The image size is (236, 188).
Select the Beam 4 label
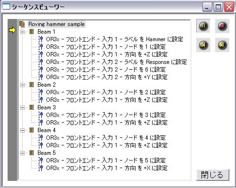46,130
